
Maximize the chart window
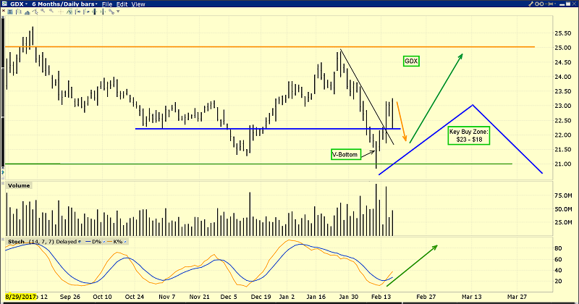(568, 4)
